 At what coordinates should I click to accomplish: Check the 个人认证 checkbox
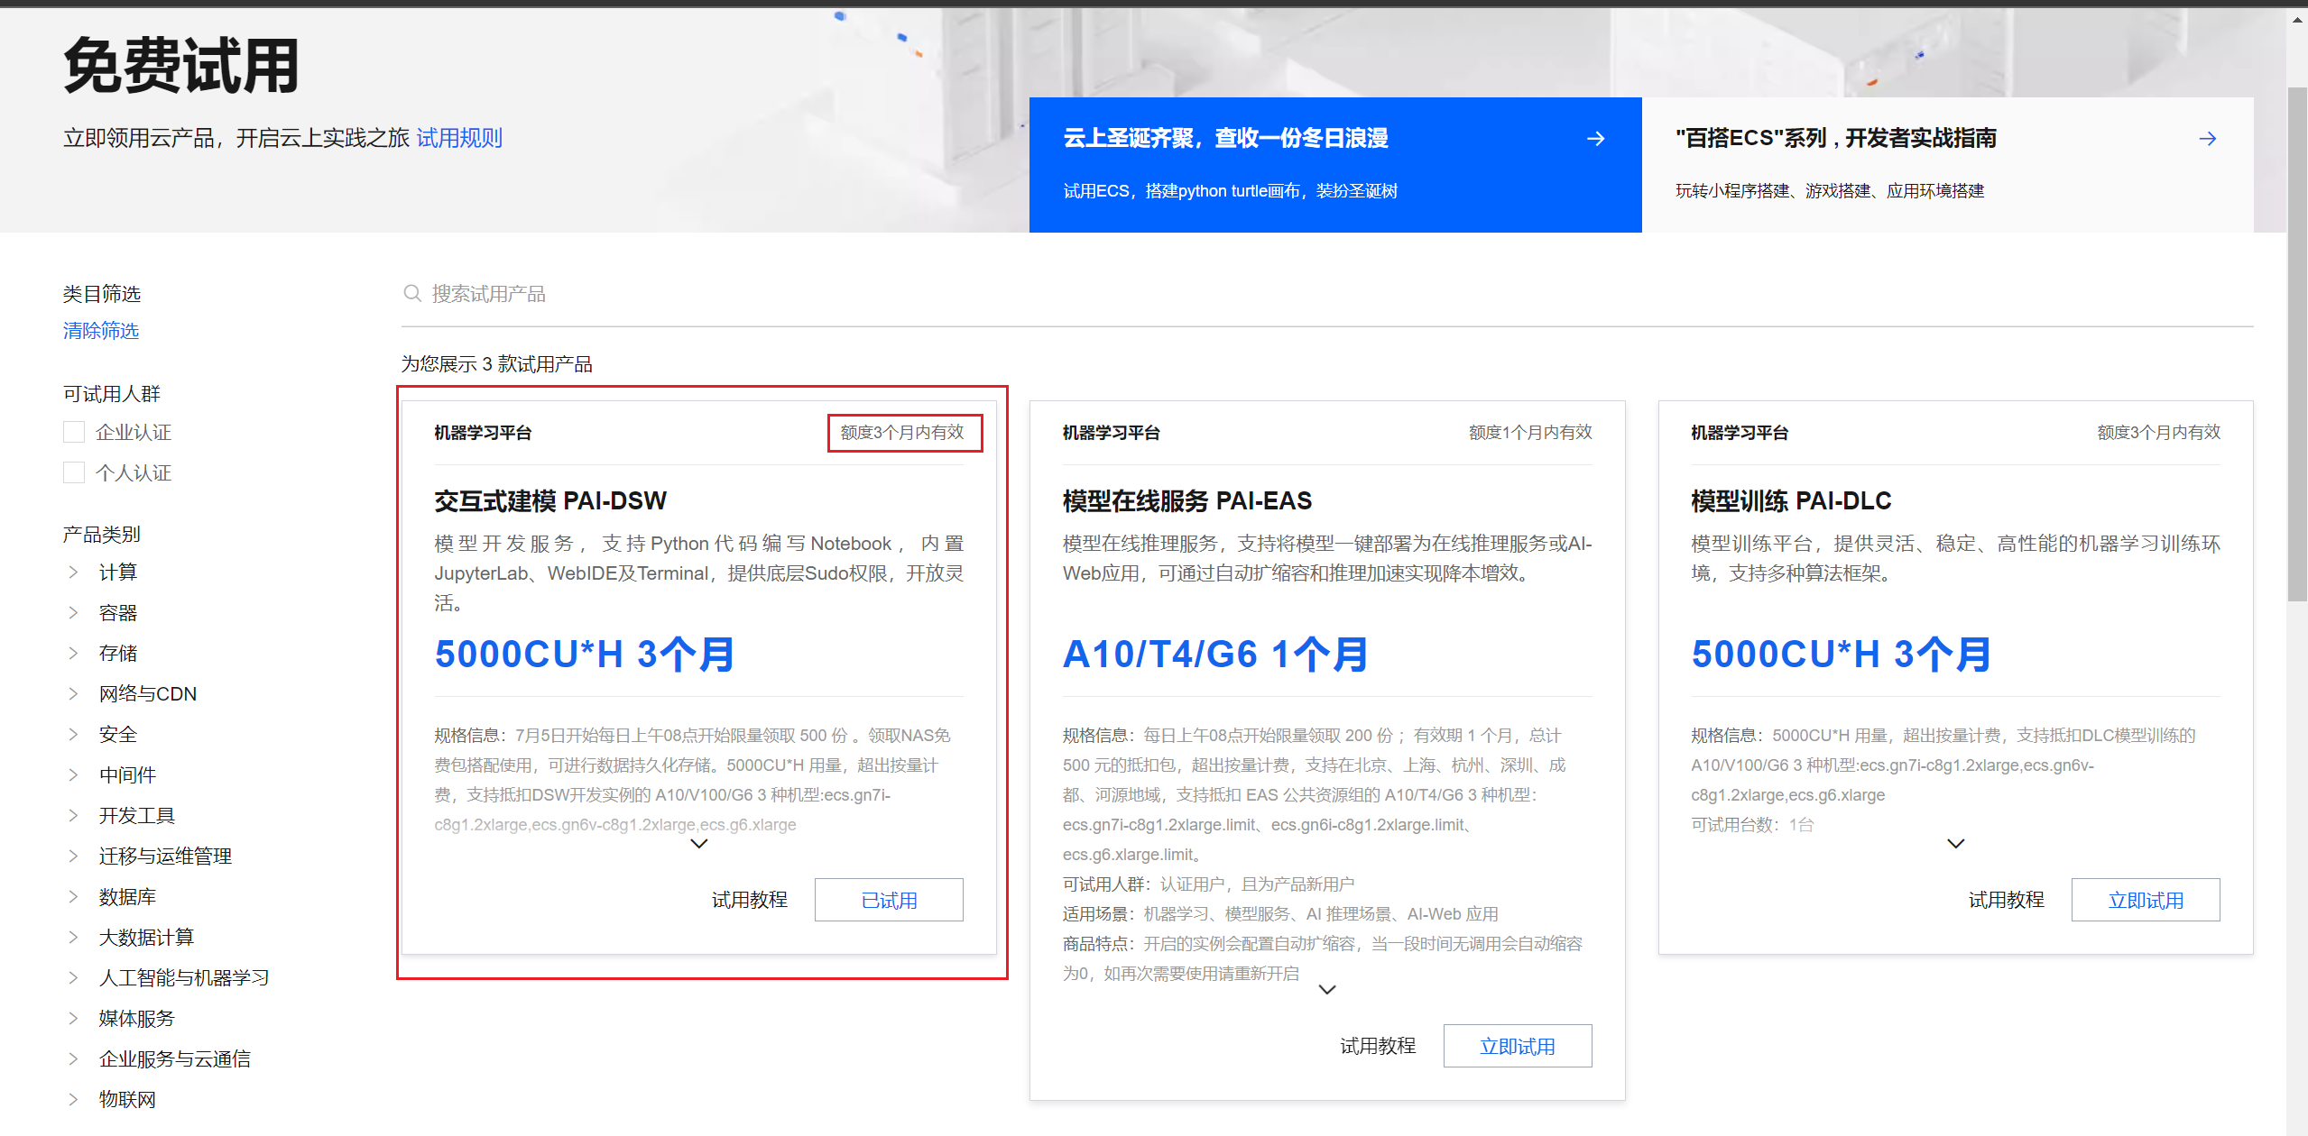[x=74, y=472]
